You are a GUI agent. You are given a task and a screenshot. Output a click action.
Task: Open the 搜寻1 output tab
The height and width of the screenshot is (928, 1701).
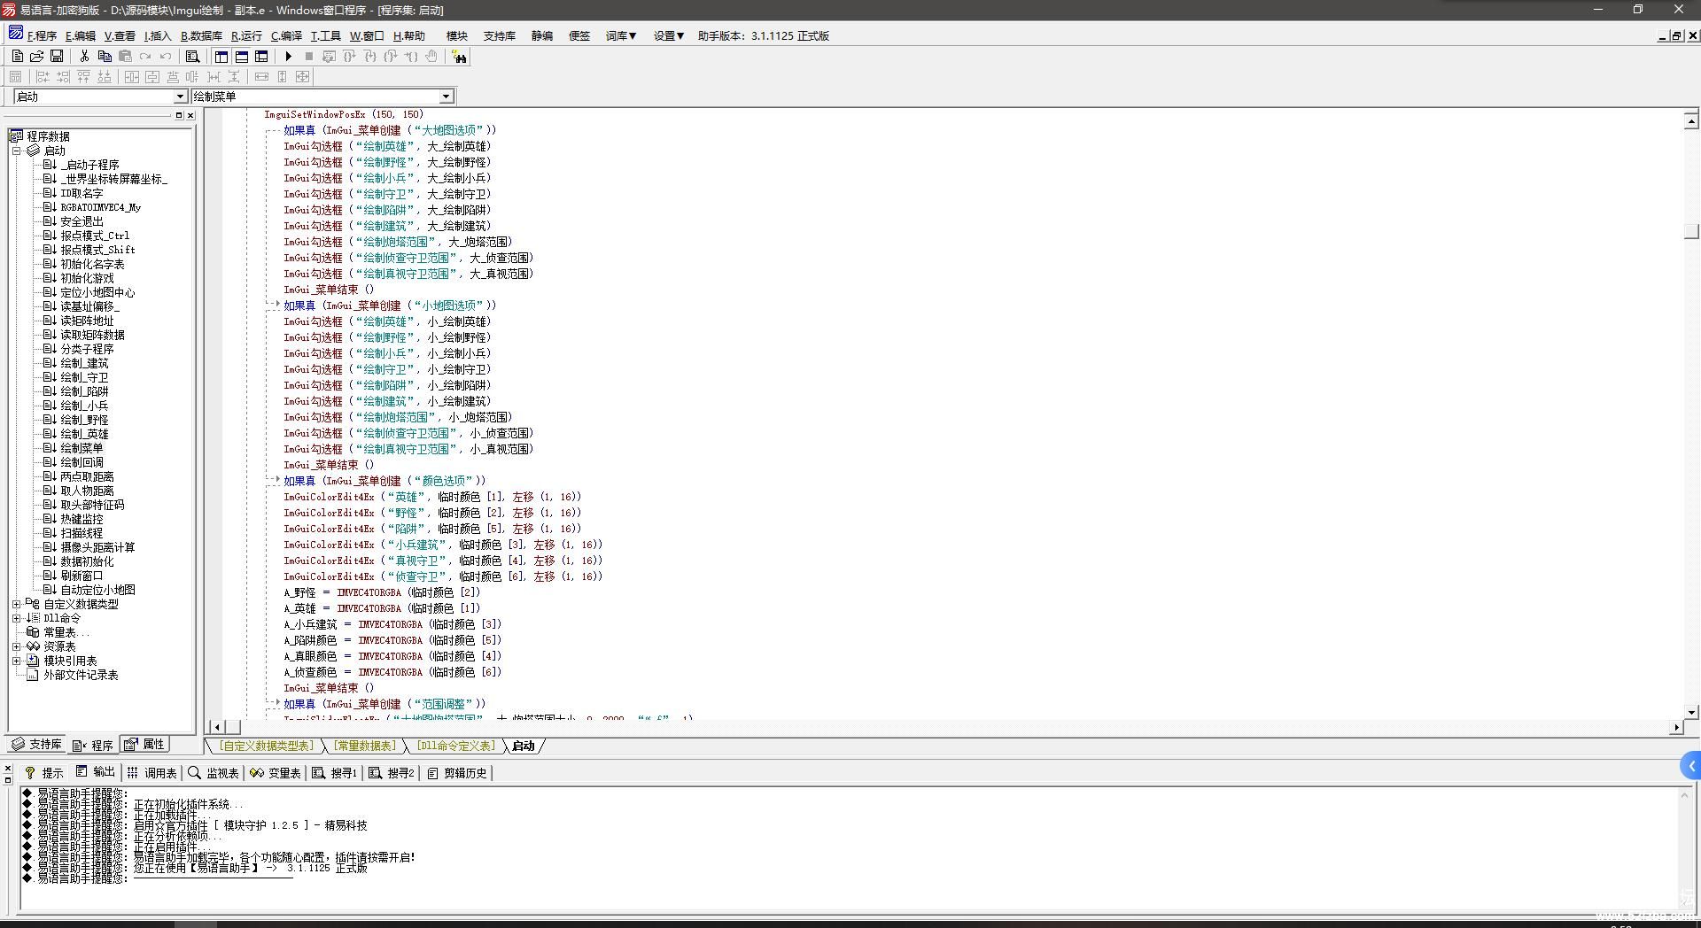pos(335,773)
